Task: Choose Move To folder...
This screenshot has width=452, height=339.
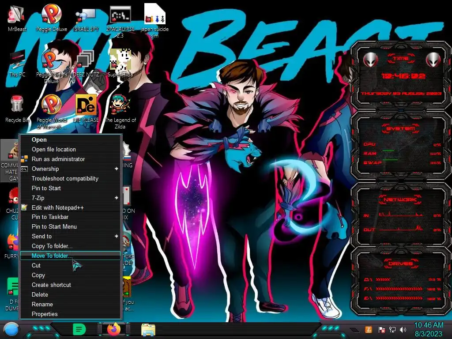Action: (x=70, y=256)
